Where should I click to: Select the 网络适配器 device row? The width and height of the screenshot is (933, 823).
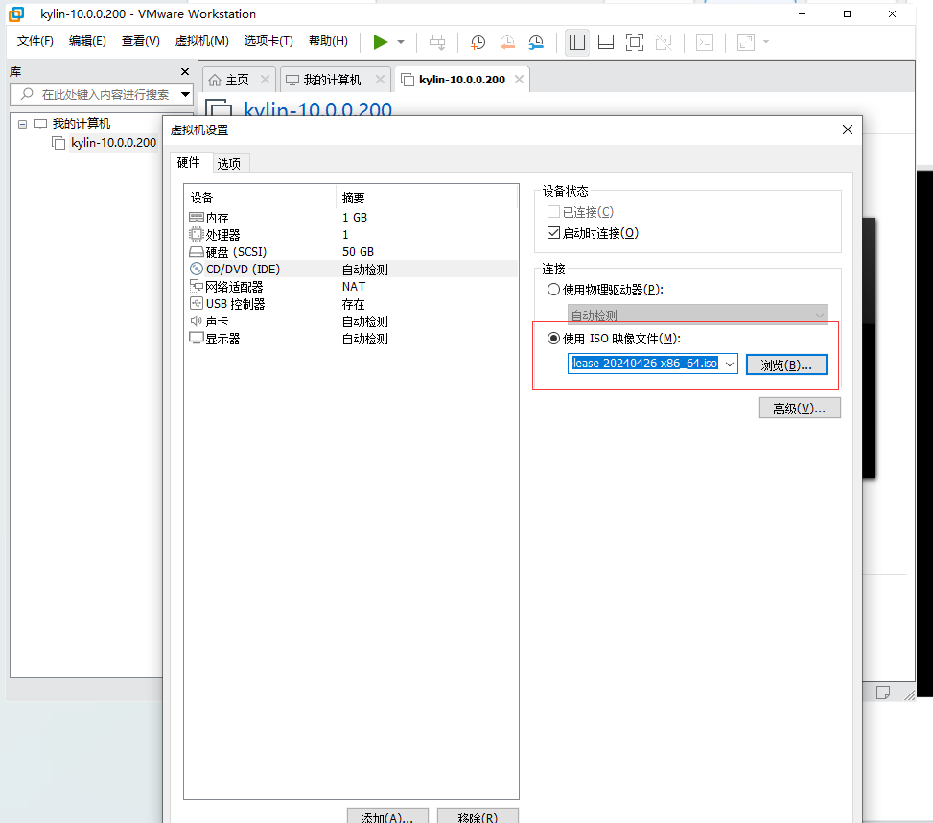coord(351,286)
